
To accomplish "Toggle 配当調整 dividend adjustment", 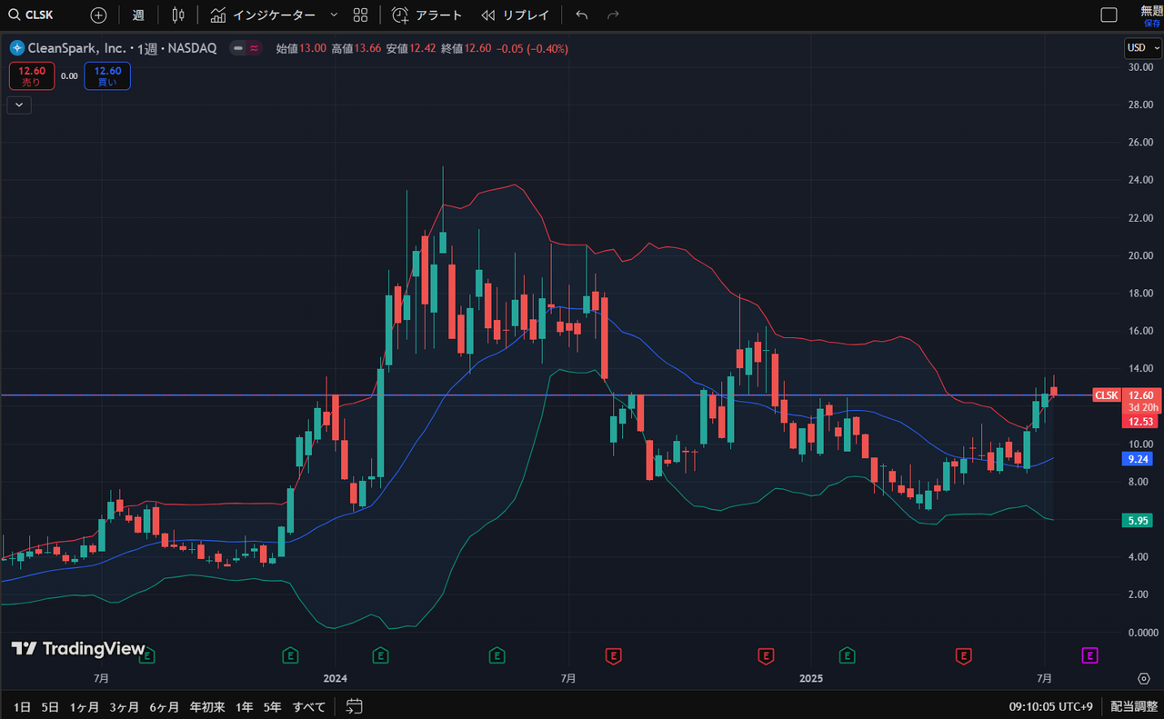I will [x=1132, y=706].
